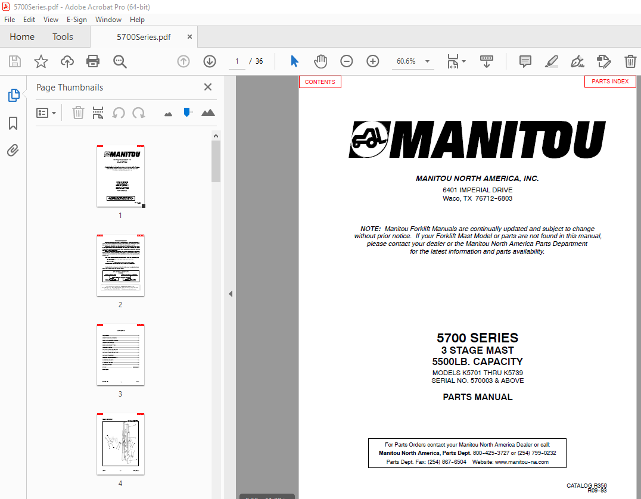Upload file to cloud icon
The height and width of the screenshot is (499, 641).
point(67,61)
